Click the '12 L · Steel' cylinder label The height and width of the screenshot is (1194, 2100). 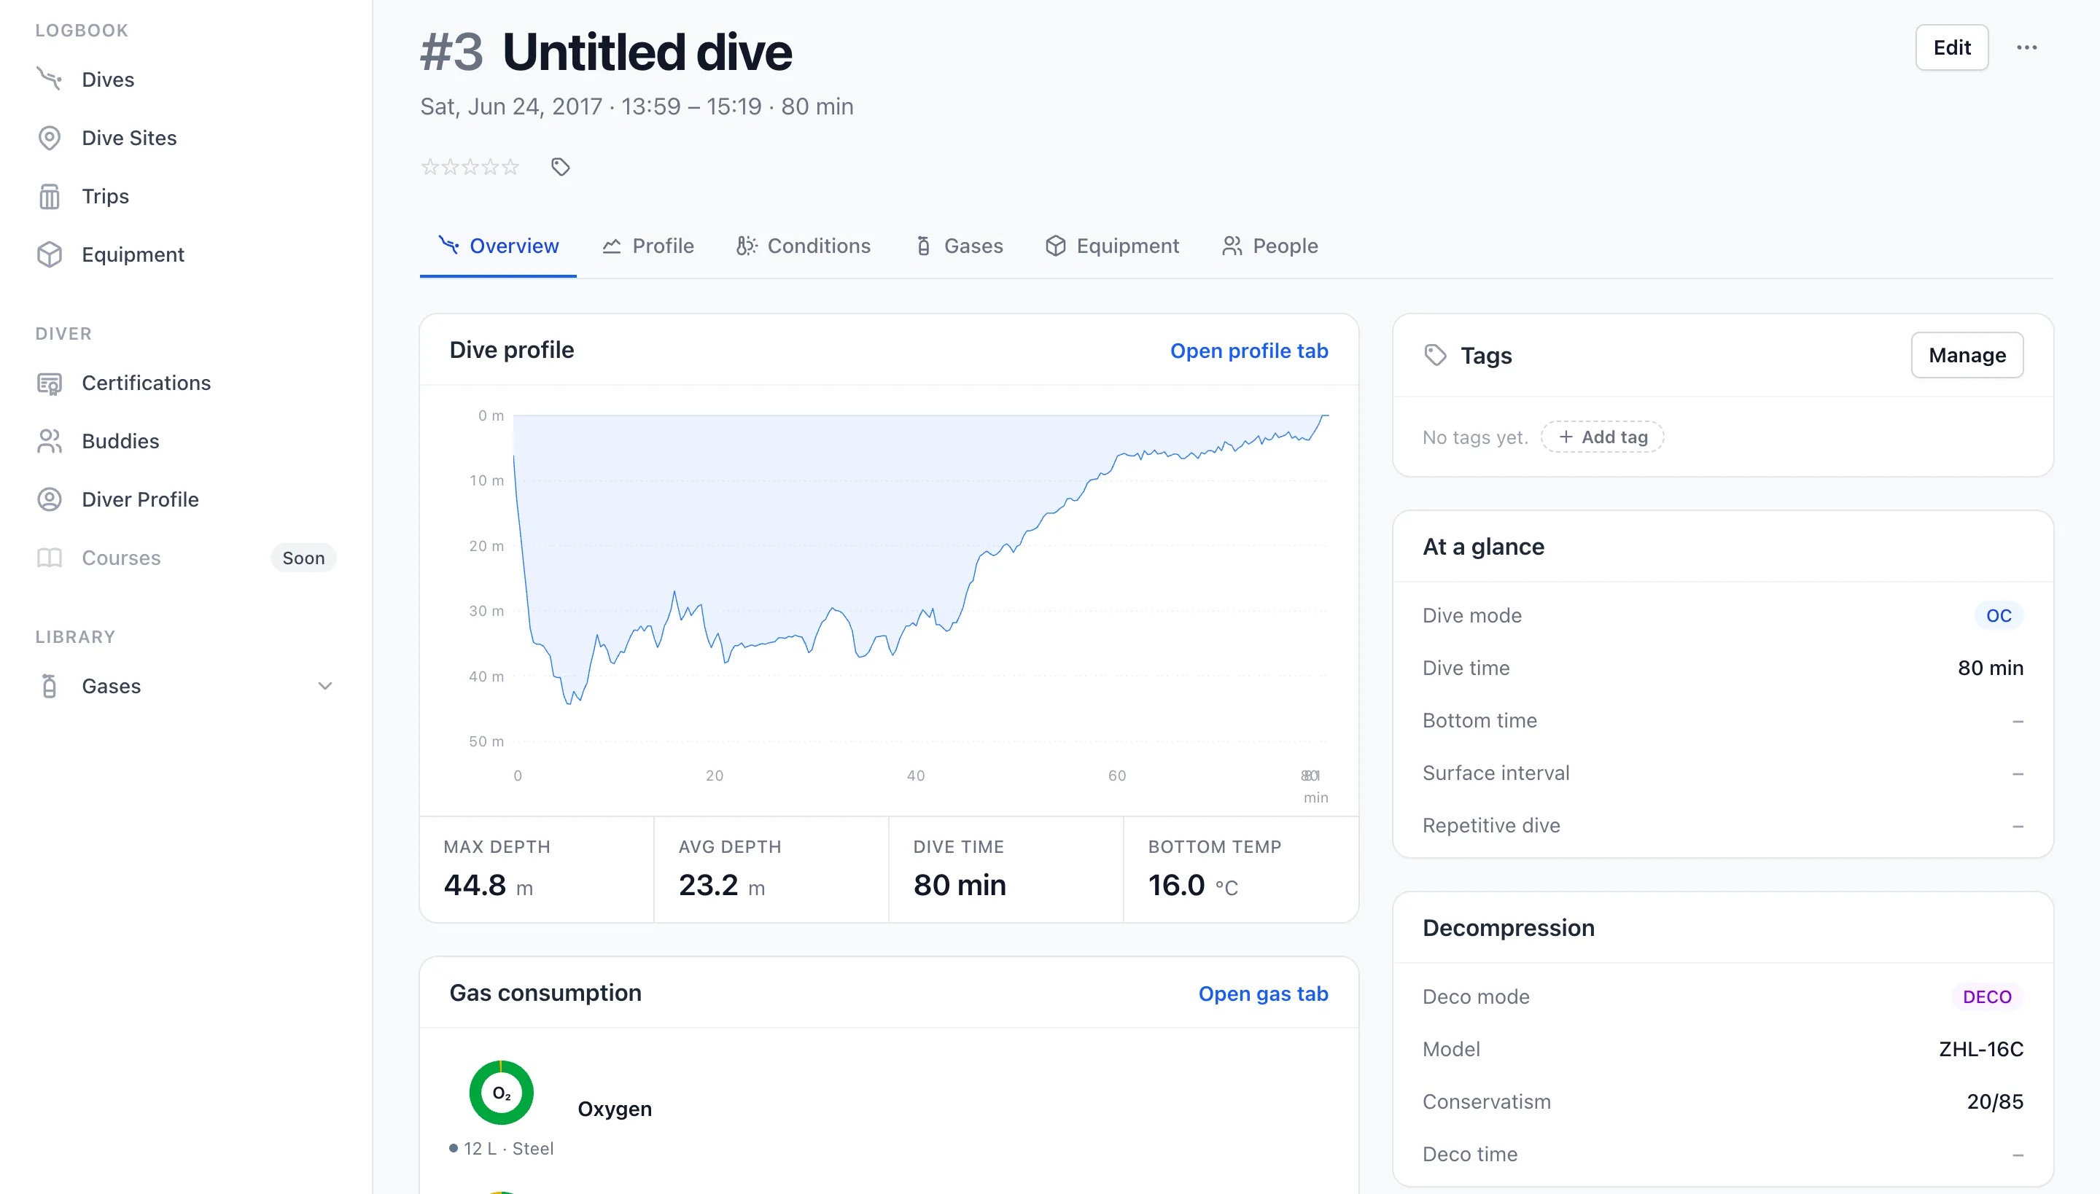point(509,1148)
